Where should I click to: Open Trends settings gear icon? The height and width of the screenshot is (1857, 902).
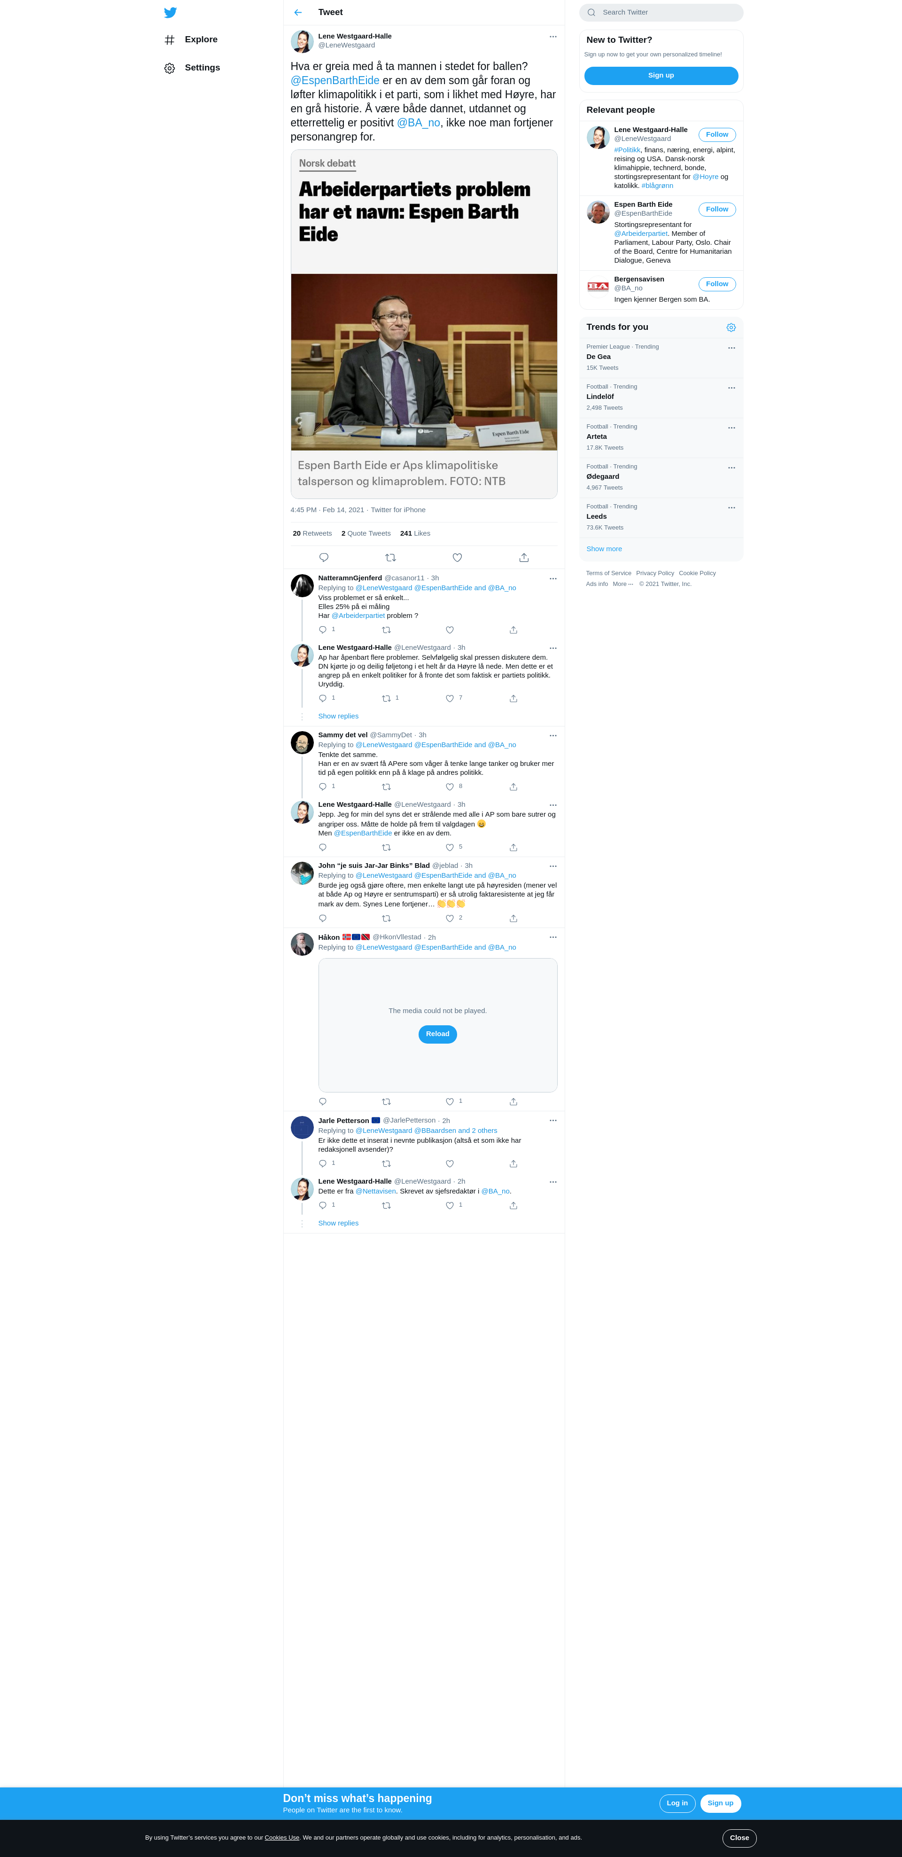click(x=731, y=328)
